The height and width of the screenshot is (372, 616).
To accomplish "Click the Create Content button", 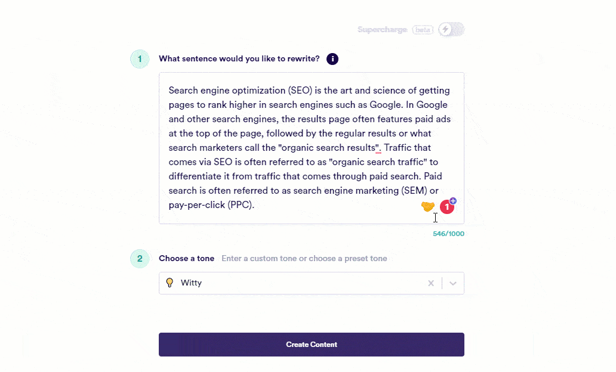I will (x=311, y=345).
